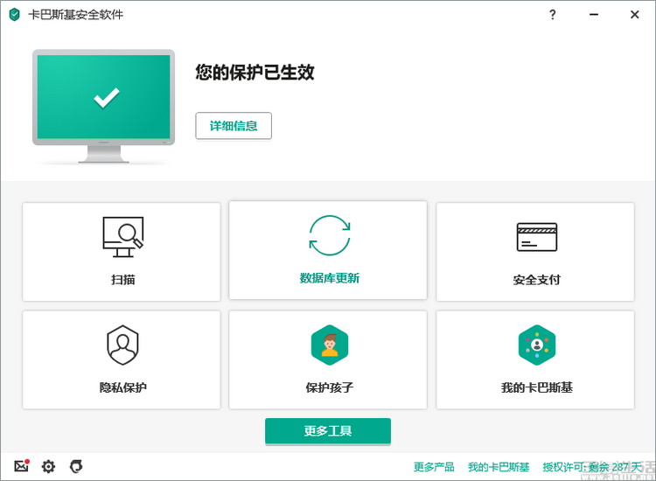Minimize the Kaspersky window

point(594,15)
